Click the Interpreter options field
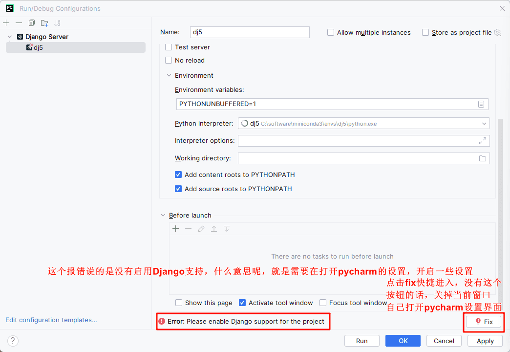This screenshot has width=510, height=352. [363, 141]
